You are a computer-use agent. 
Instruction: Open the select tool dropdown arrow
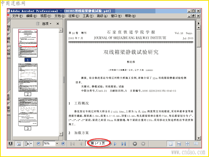31,144
